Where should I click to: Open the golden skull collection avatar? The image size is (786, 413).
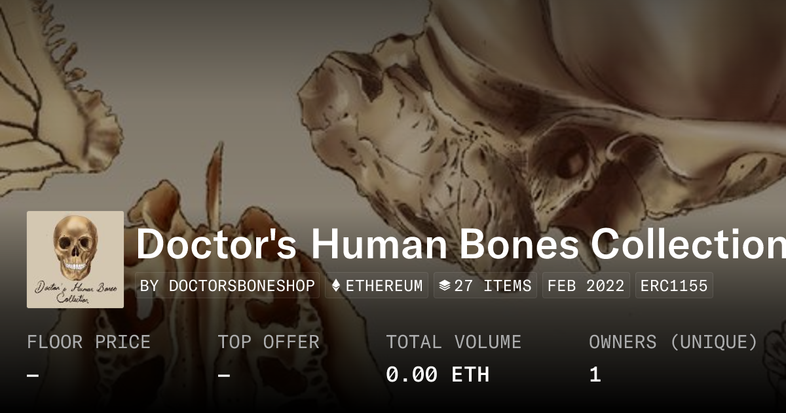click(x=75, y=260)
